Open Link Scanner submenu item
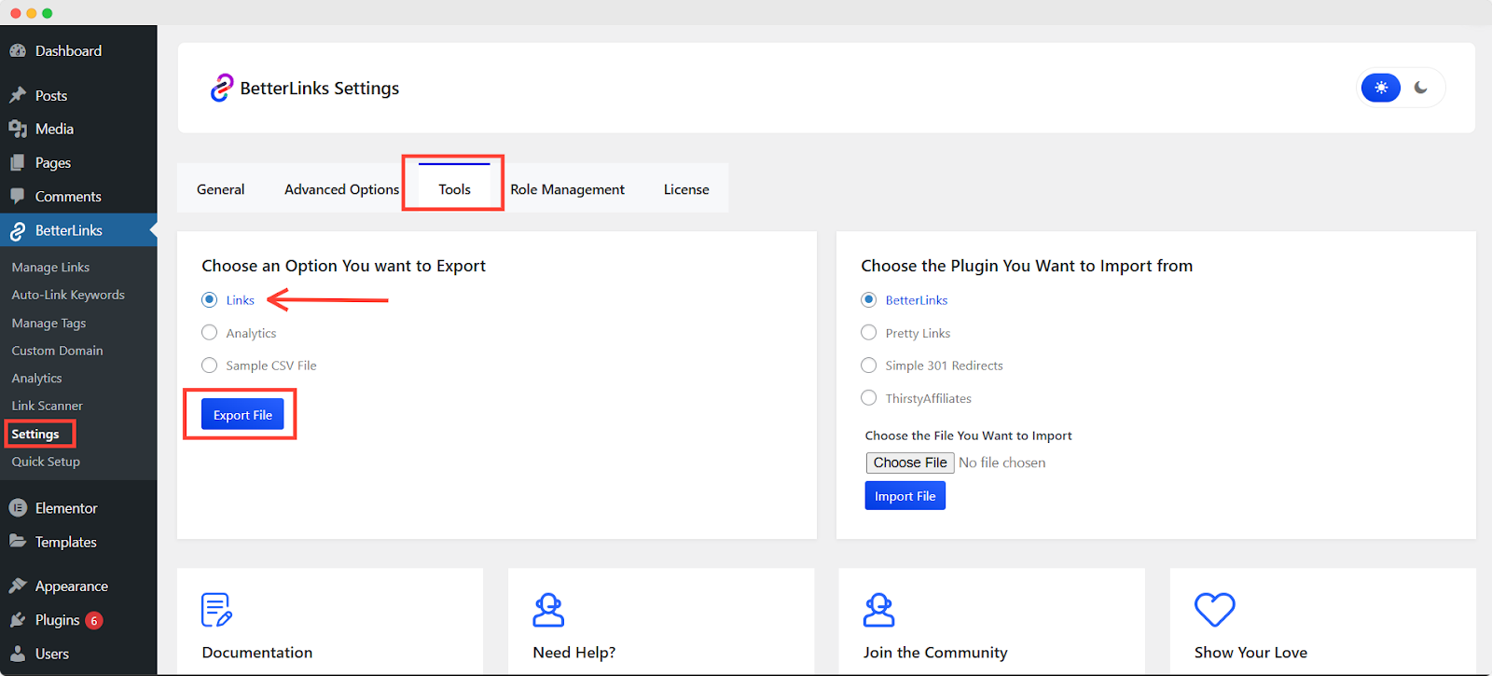Screen dimensions: 1492x676 coord(47,406)
